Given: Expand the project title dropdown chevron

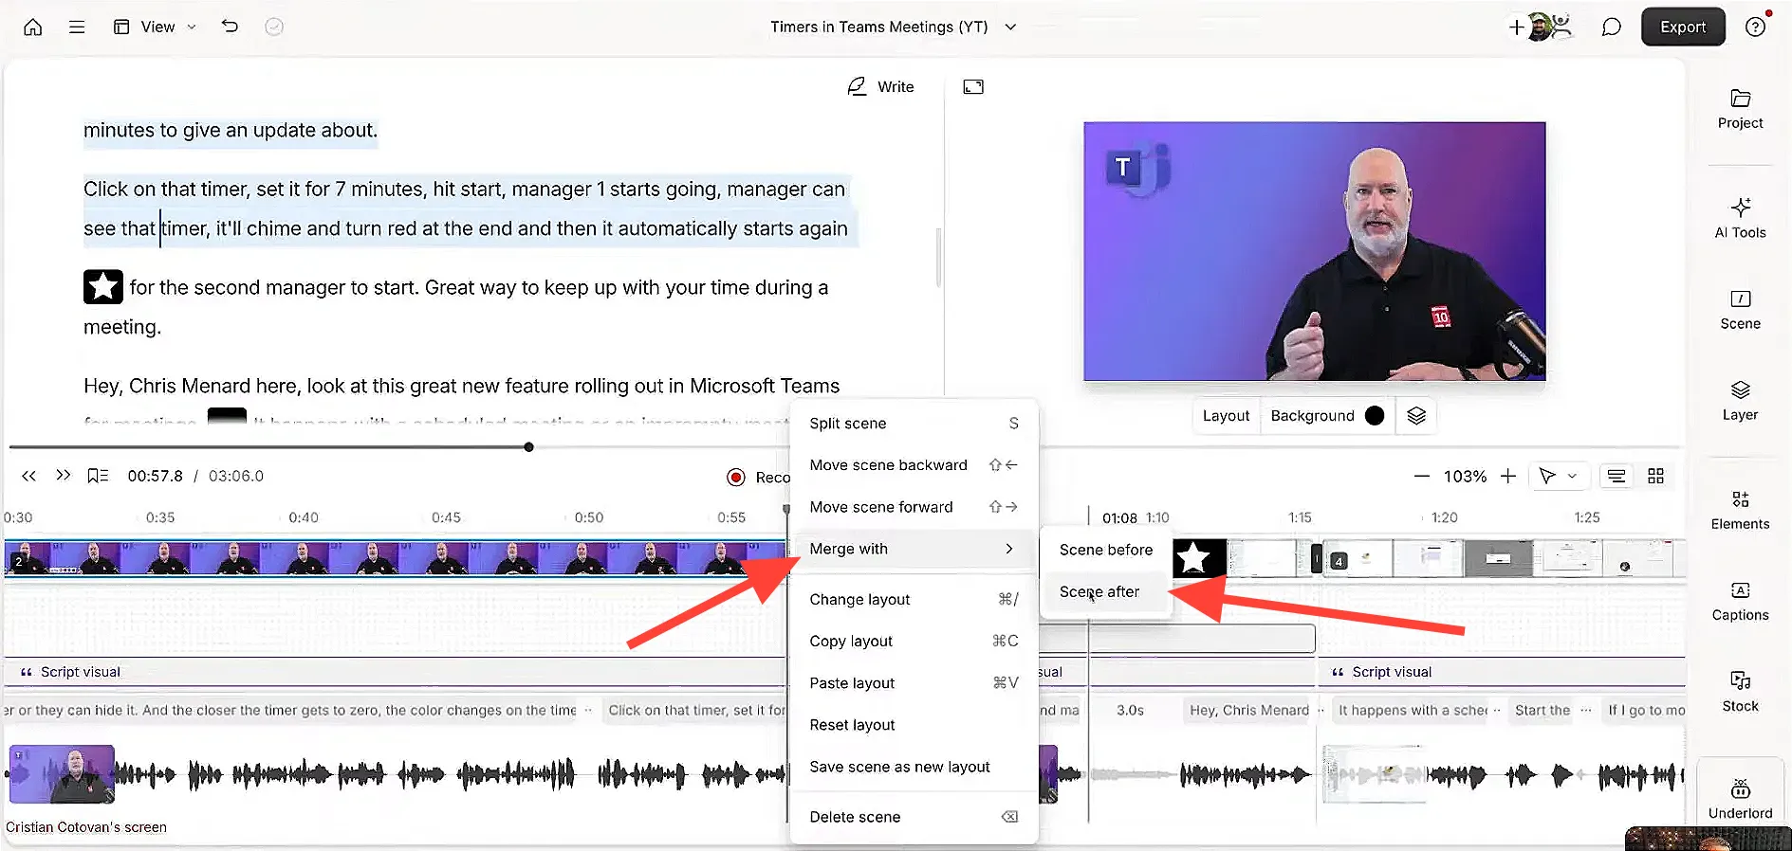Looking at the screenshot, I should tap(1010, 27).
